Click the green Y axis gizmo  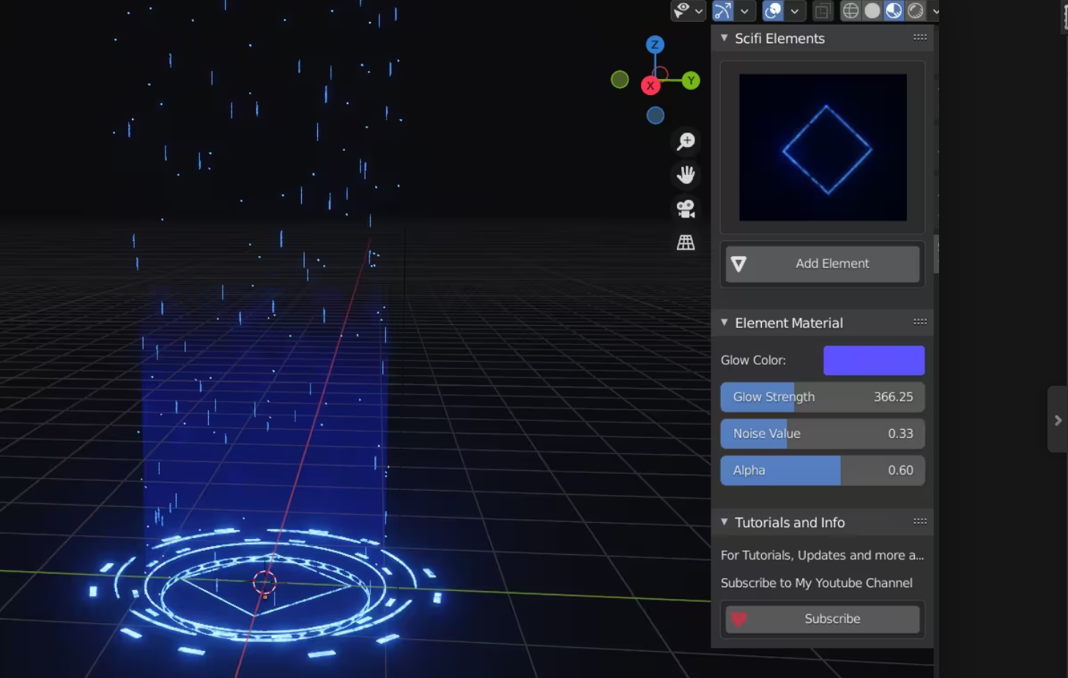691,81
